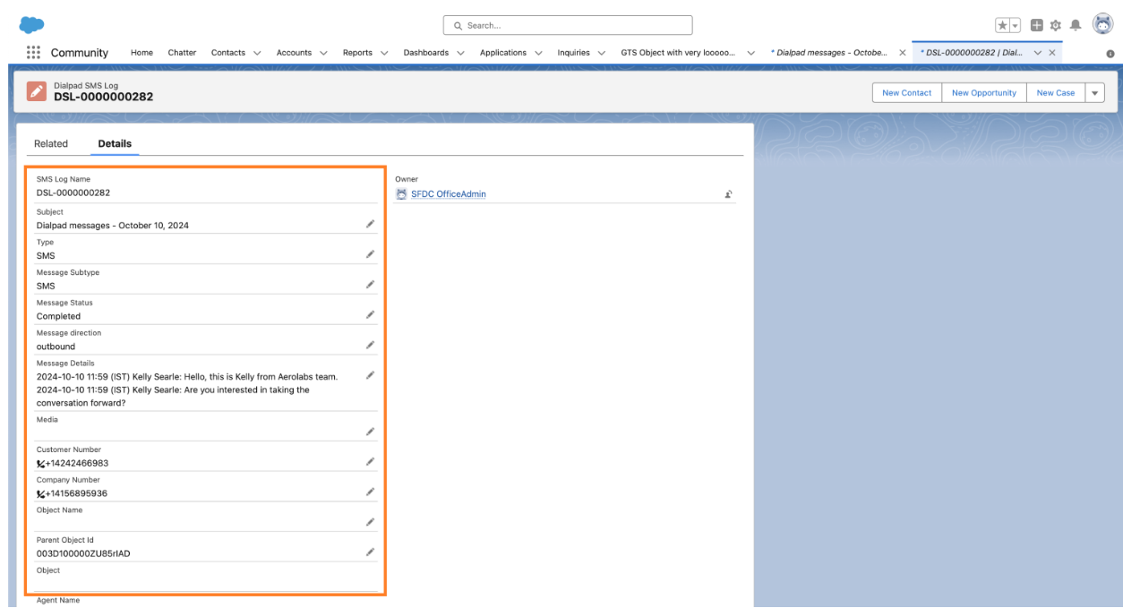This screenshot has height=608, width=1123.
Task: Edit the Customer Number pencil icon
Action: 370,461
